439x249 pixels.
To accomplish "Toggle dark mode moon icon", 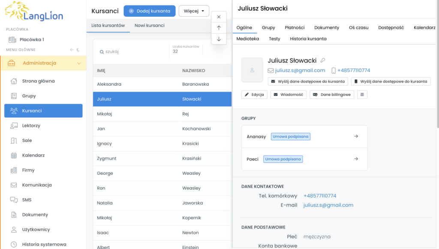I will 78,50.
